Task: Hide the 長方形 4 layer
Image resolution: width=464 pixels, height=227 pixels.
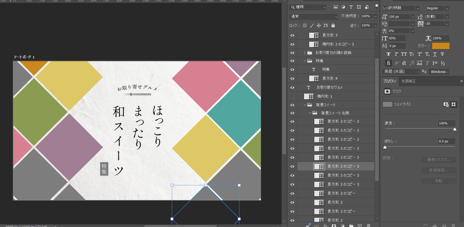Action: 292,78
